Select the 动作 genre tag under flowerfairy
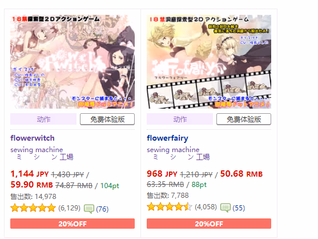 coord(180,119)
